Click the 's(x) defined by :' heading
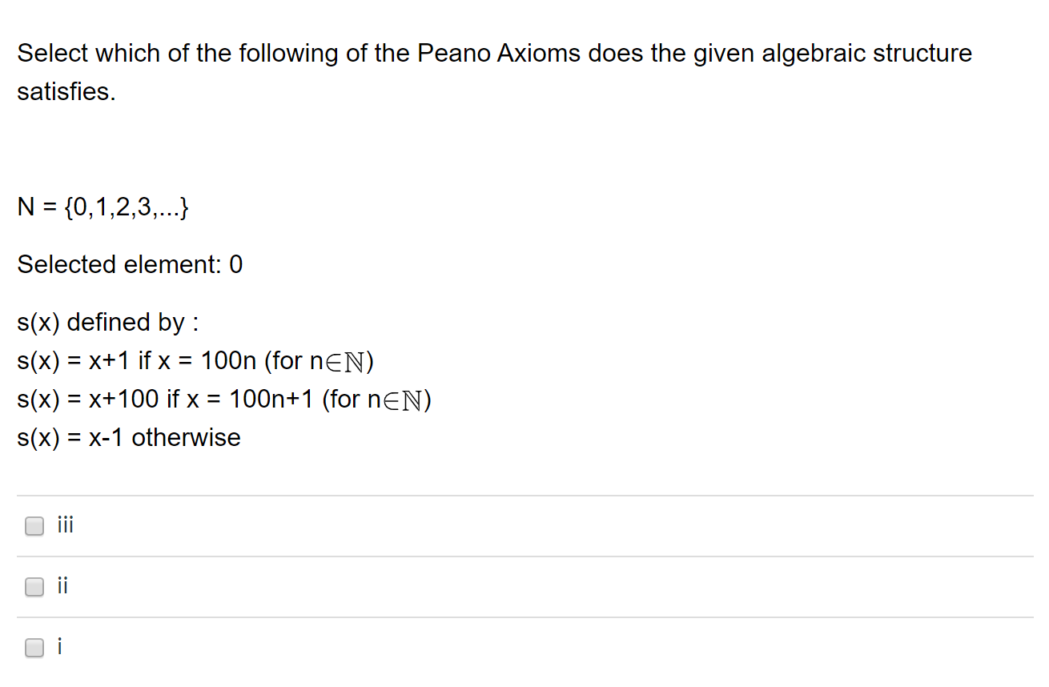This screenshot has height=687, width=1049. pyautogui.click(x=107, y=322)
